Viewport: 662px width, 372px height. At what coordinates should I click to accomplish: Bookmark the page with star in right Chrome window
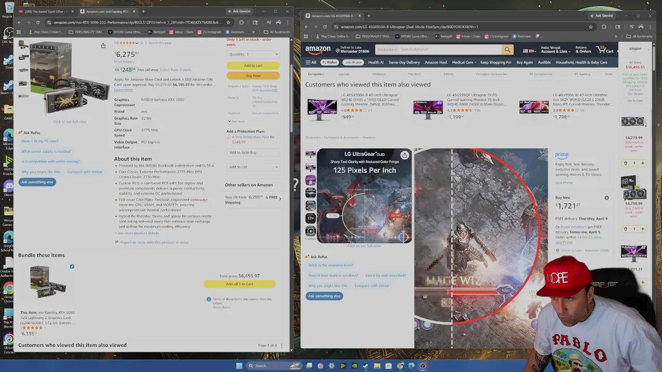click(x=591, y=27)
